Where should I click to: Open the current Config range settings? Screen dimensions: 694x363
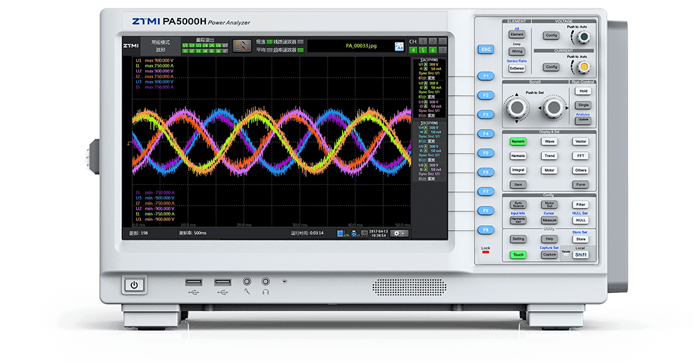tap(551, 67)
